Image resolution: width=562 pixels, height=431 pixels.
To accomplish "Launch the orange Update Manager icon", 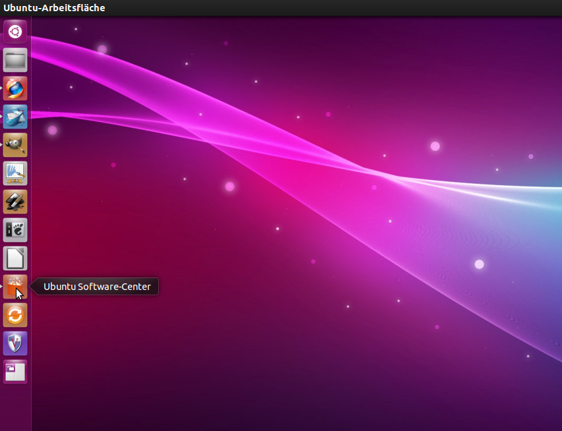I will click(x=15, y=315).
